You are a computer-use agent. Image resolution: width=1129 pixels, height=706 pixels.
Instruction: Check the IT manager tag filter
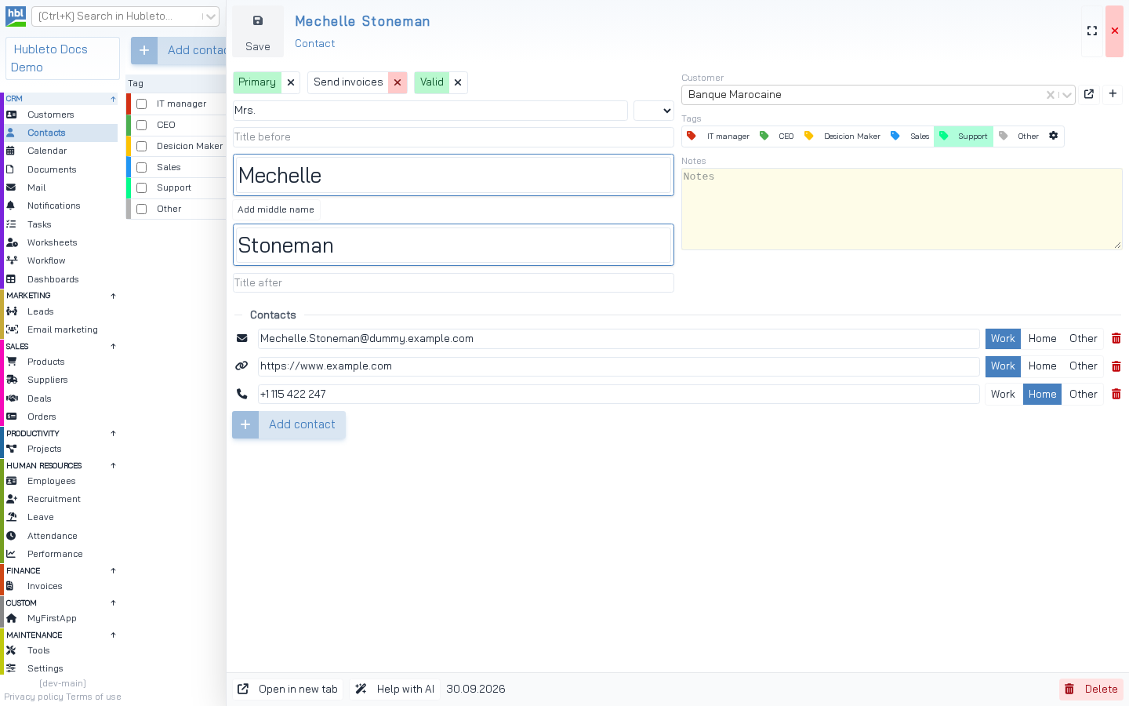pos(142,104)
